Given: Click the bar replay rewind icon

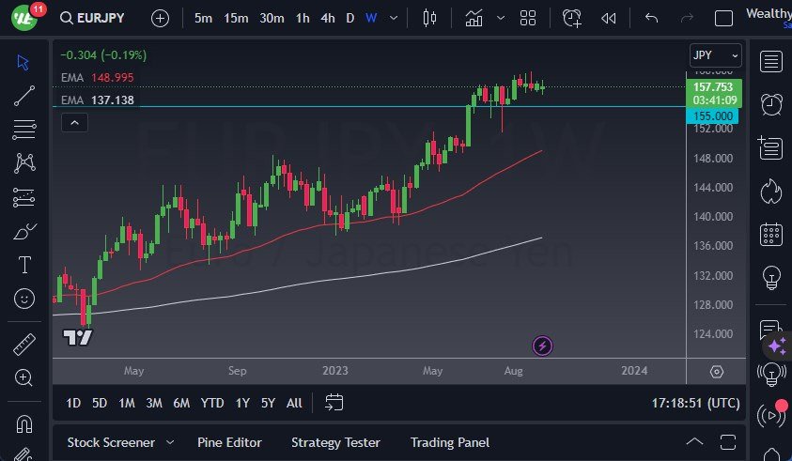Looking at the screenshot, I should click(609, 18).
